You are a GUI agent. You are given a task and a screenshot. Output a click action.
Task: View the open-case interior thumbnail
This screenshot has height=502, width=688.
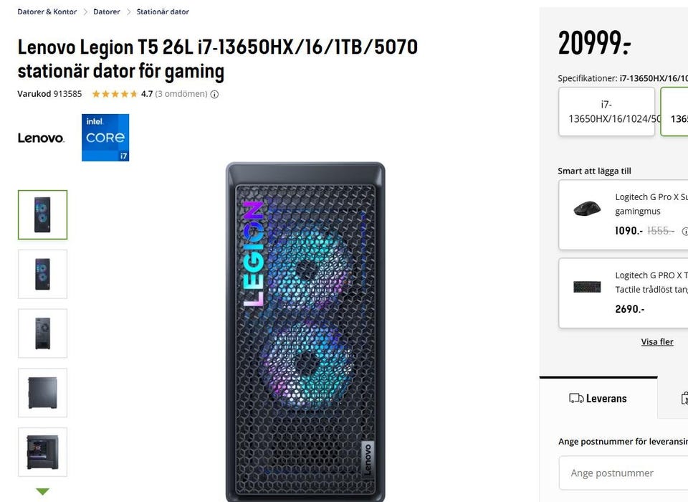tap(42, 452)
